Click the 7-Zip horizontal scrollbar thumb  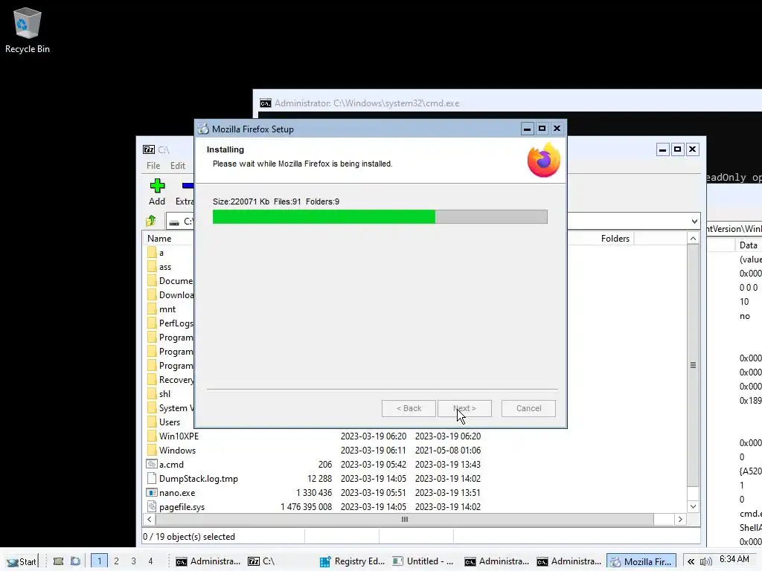pyautogui.click(x=404, y=519)
